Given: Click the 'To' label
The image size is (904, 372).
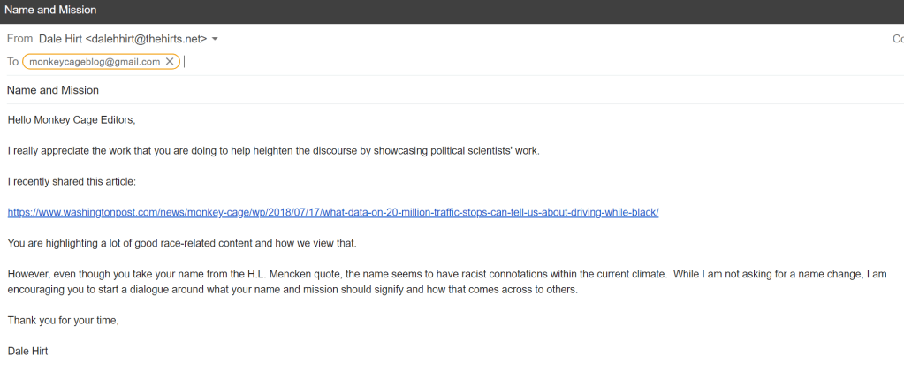Looking at the screenshot, I should tap(12, 62).
